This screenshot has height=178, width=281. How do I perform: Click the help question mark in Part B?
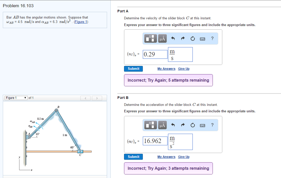[212, 125]
